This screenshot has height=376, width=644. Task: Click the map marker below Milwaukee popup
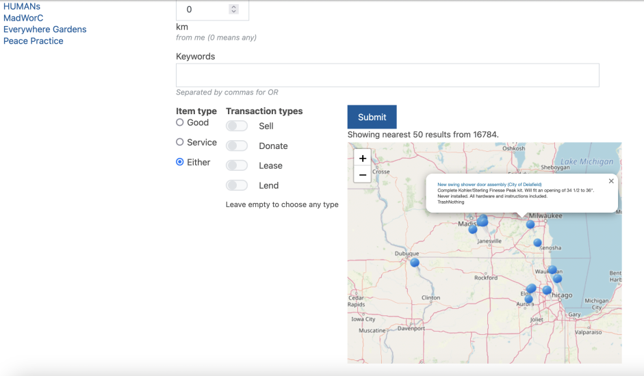point(530,224)
